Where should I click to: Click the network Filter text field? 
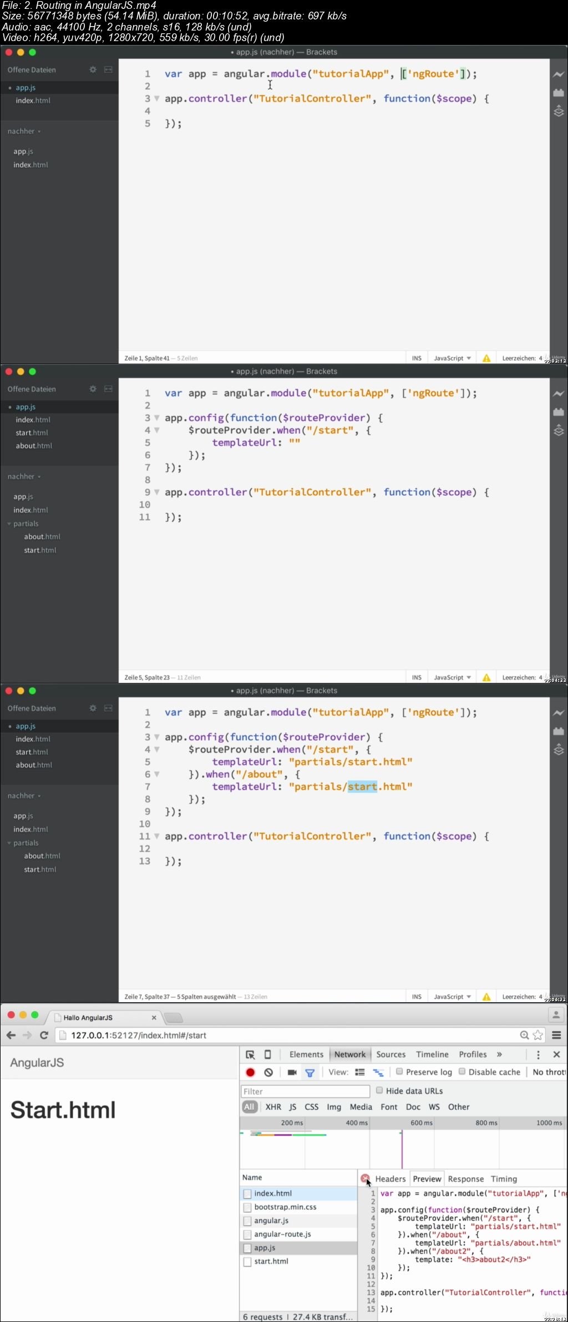[305, 1092]
